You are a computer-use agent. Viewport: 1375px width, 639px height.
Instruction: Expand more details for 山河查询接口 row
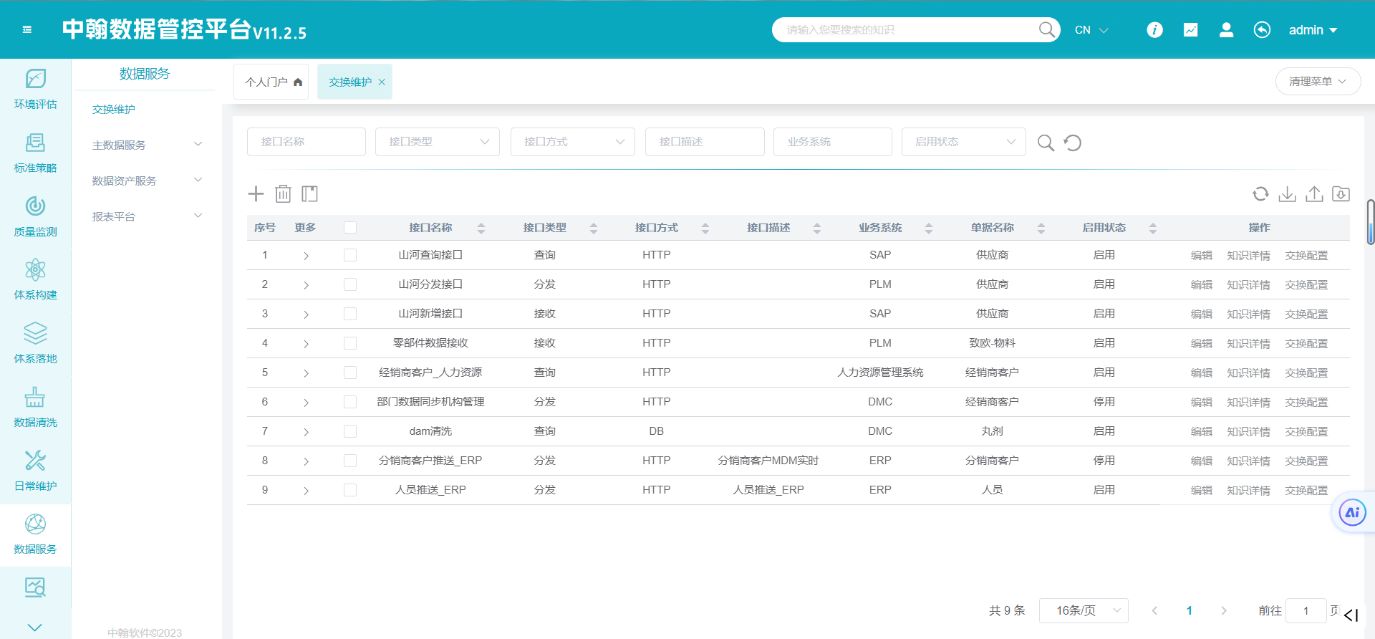[x=306, y=256]
